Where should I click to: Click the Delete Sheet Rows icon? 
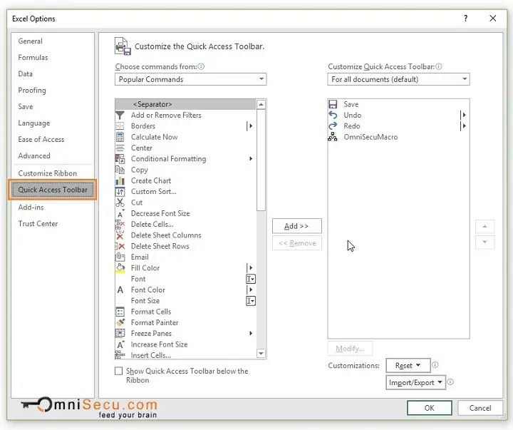(120, 246)
